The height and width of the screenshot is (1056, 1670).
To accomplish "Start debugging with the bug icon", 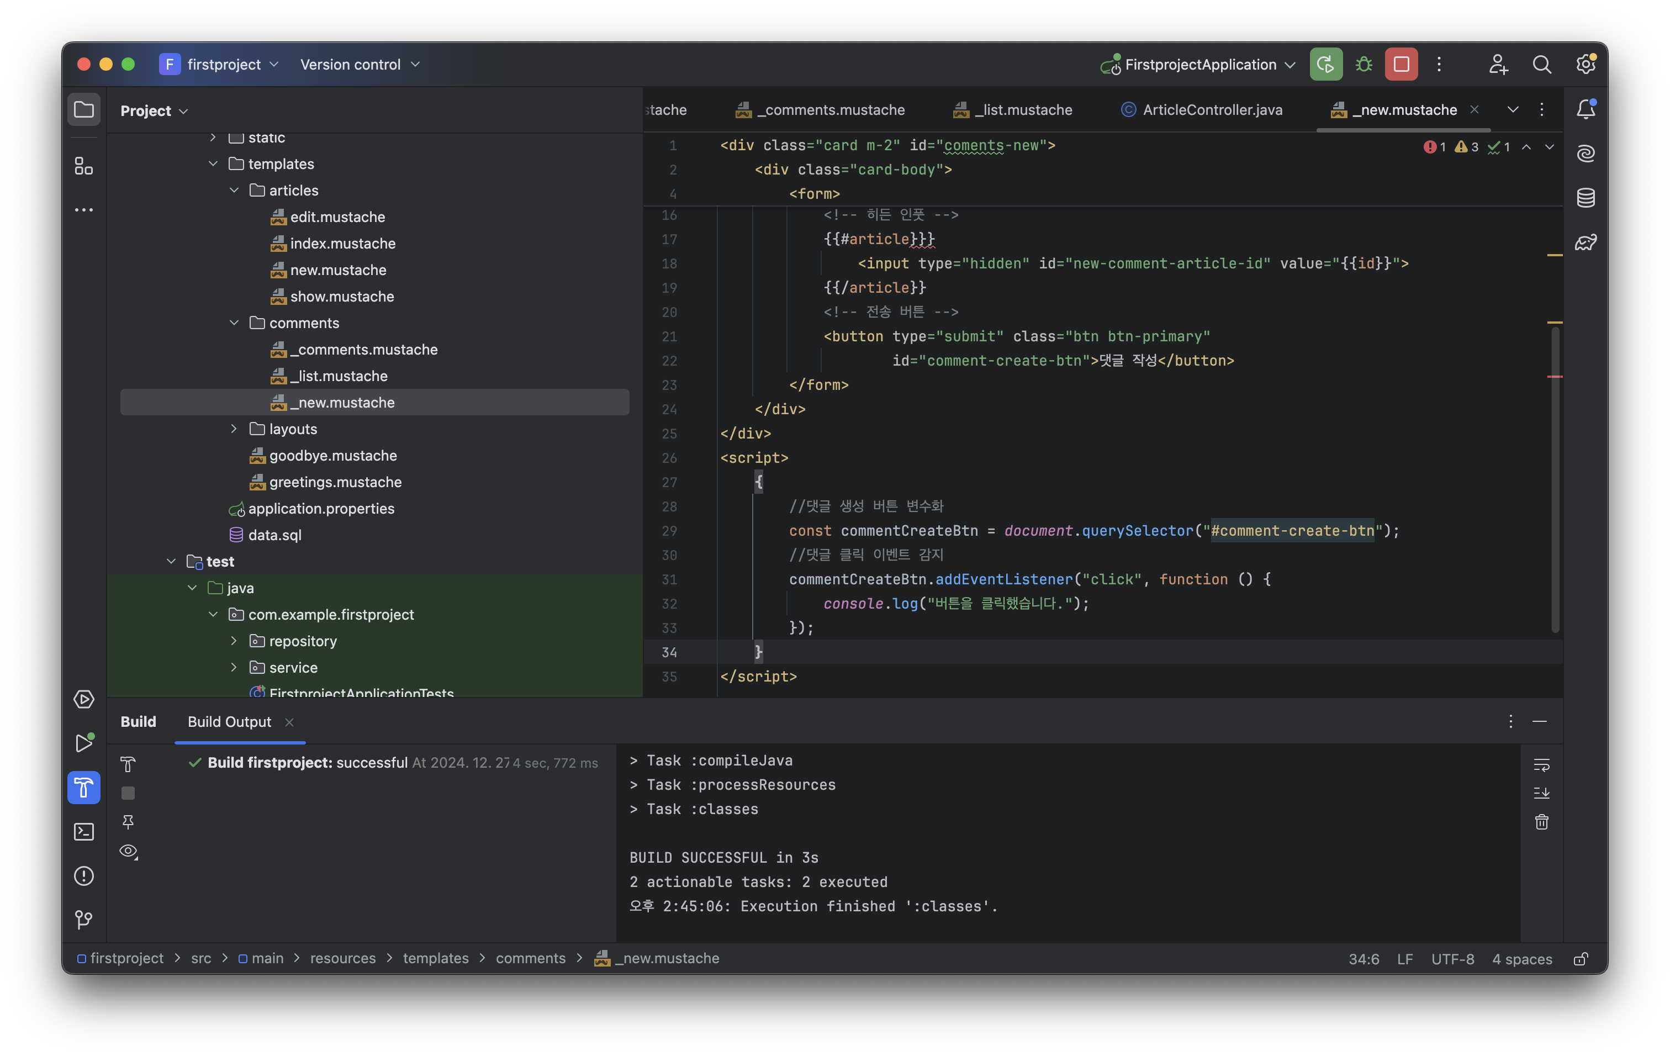I will click(x=1364, y=65).
